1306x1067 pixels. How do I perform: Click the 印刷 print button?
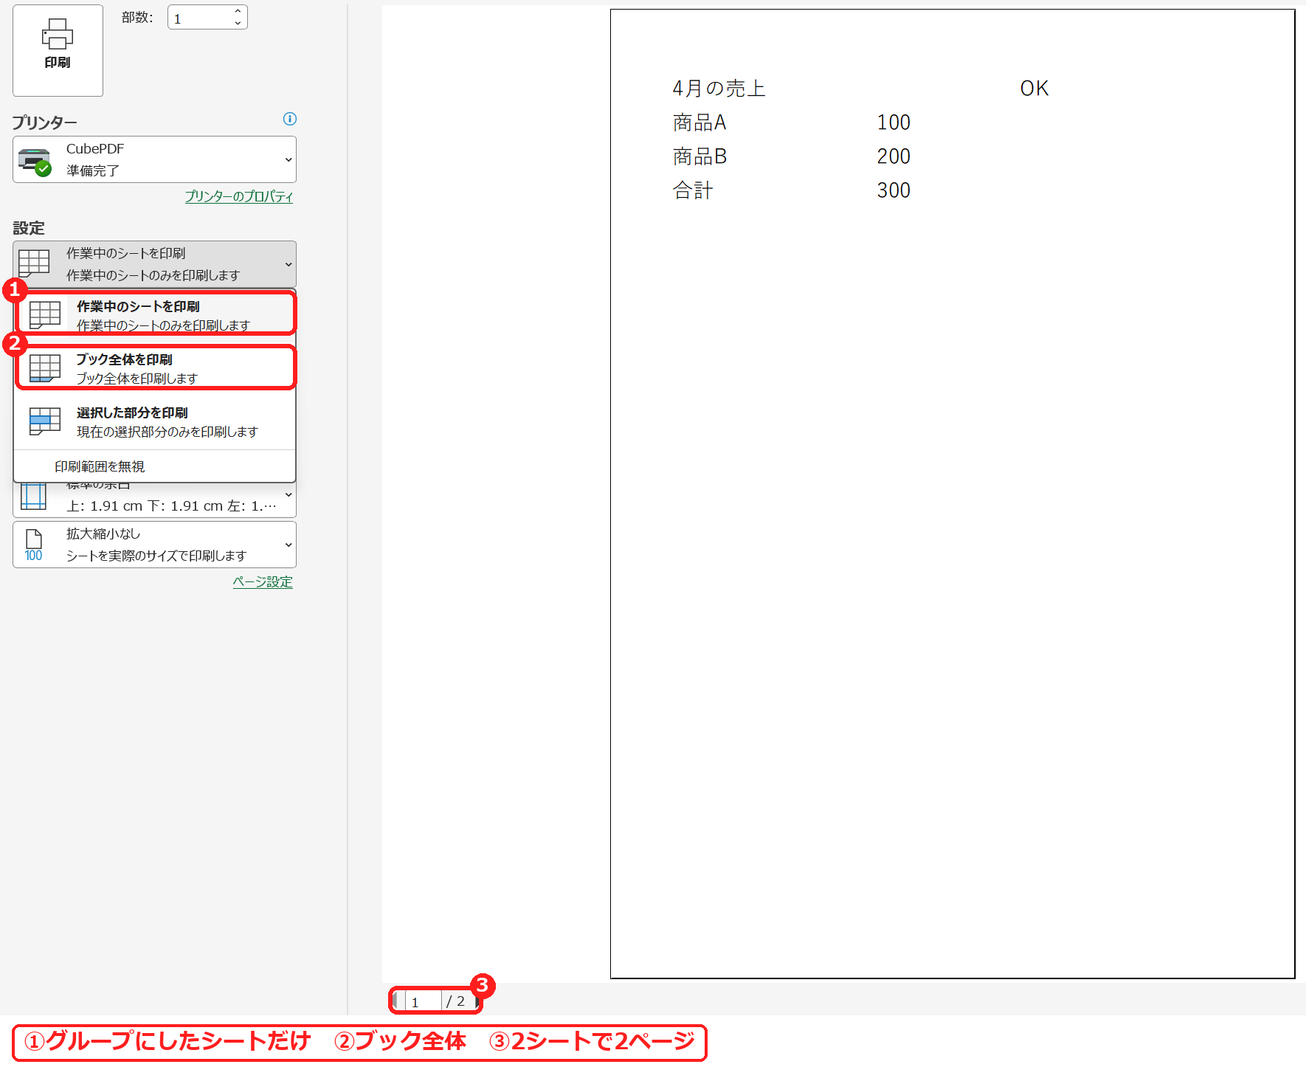click(x=58, y=50)
